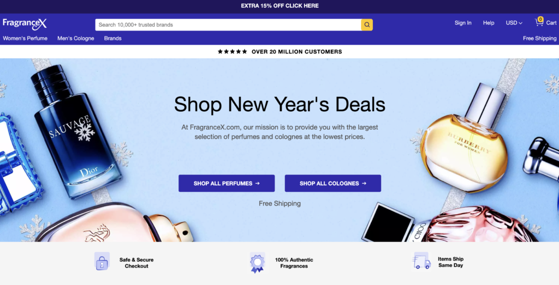The width and height of the screenshot is (559, 285).
Task: Open the Help link
Action: coord(489,23)
